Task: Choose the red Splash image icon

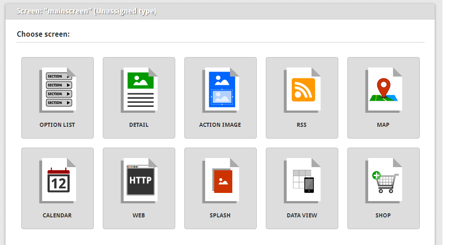Action: [221, 181]
